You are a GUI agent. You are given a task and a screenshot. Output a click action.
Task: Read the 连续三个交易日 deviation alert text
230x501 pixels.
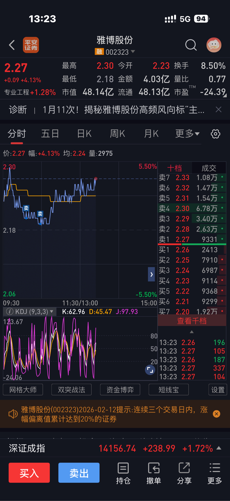pyautogui.click(x=114, y=414)
